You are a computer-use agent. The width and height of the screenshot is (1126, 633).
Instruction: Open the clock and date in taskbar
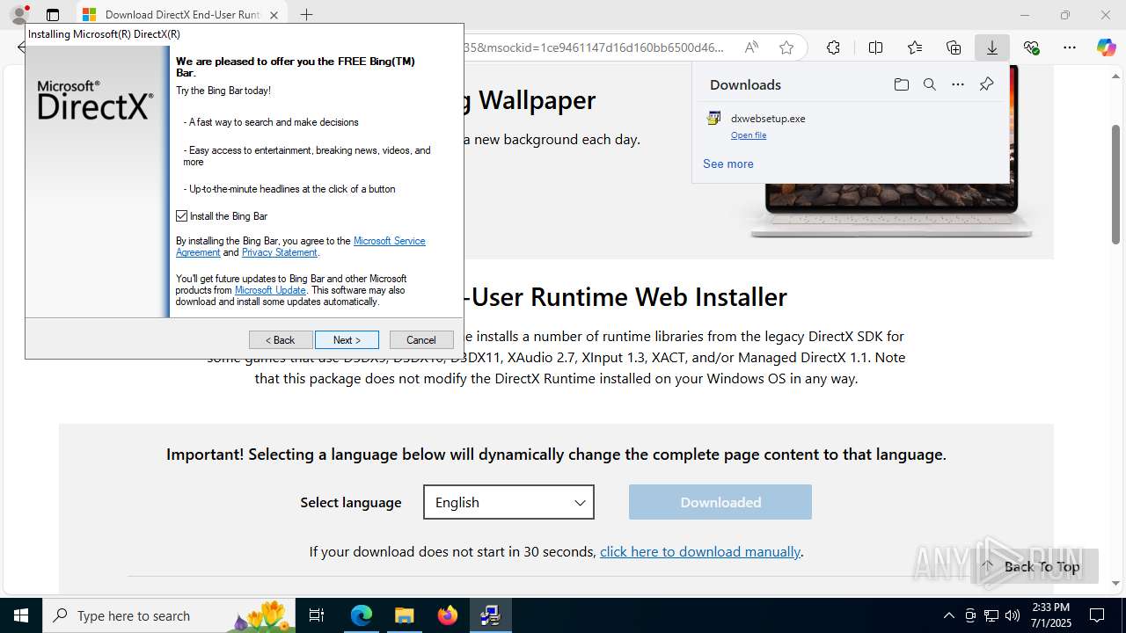(x=1050, y=615)
